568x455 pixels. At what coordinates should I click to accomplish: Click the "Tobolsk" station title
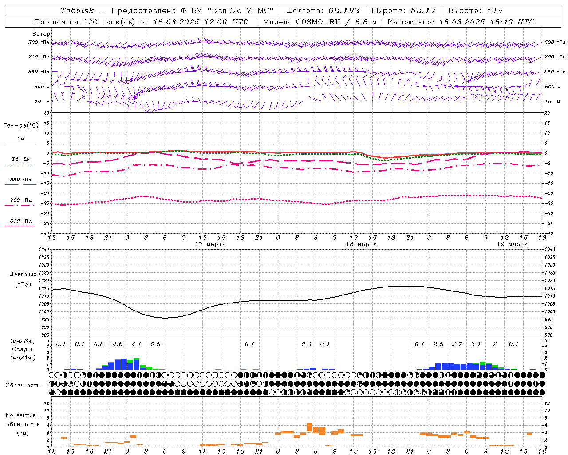(78, 11)
